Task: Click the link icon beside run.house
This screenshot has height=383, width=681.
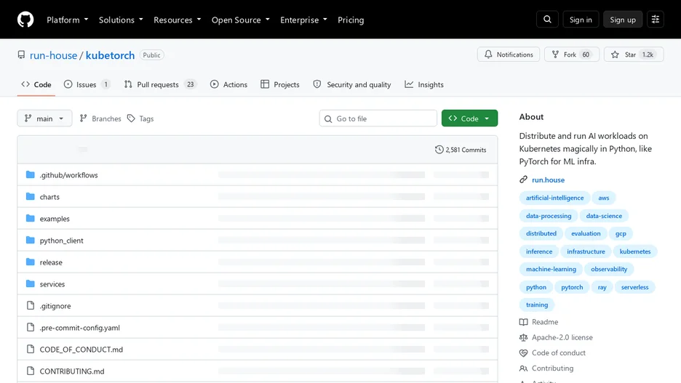Action: [x=523, y=180]
